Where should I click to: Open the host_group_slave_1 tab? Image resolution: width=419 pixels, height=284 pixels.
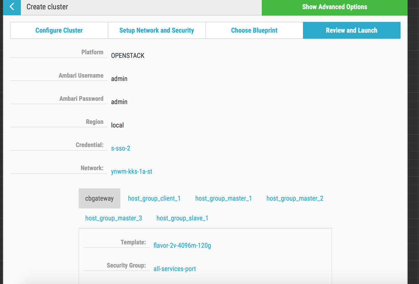click(x=182, y=218)
